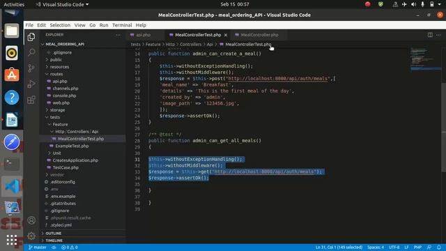Click the UTF-8 encoding status entry
Screen dimensions: 446x251
click(x=394, y=248)
